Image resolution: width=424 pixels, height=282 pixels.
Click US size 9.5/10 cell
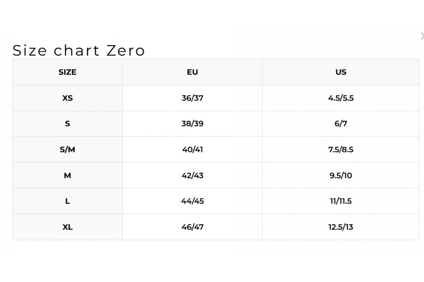[x=341, y=175]
